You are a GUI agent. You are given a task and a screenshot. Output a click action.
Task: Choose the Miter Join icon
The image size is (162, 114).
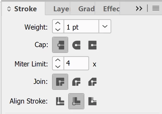tap(60, 81)
